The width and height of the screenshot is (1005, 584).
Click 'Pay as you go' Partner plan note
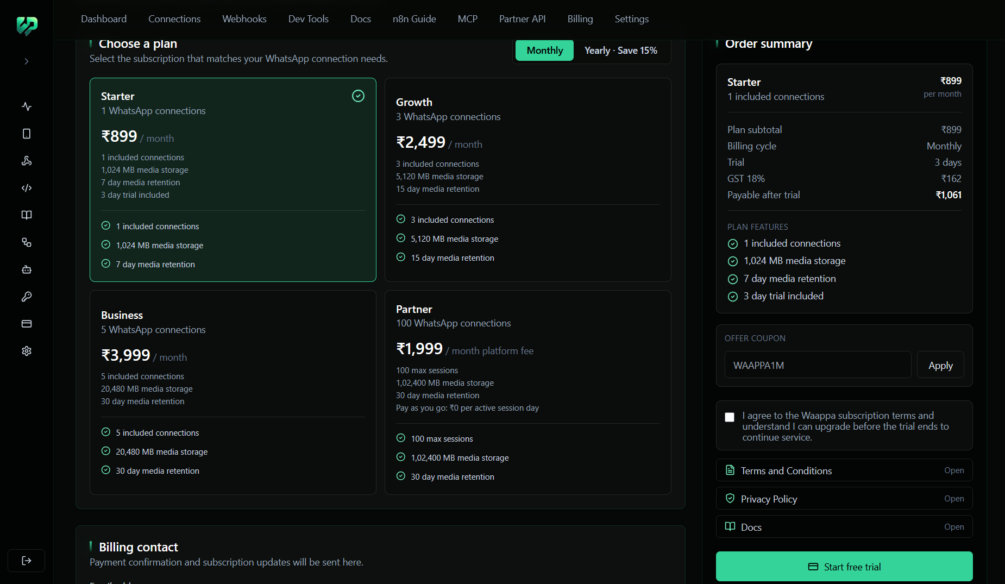click(x=468, y=408)
